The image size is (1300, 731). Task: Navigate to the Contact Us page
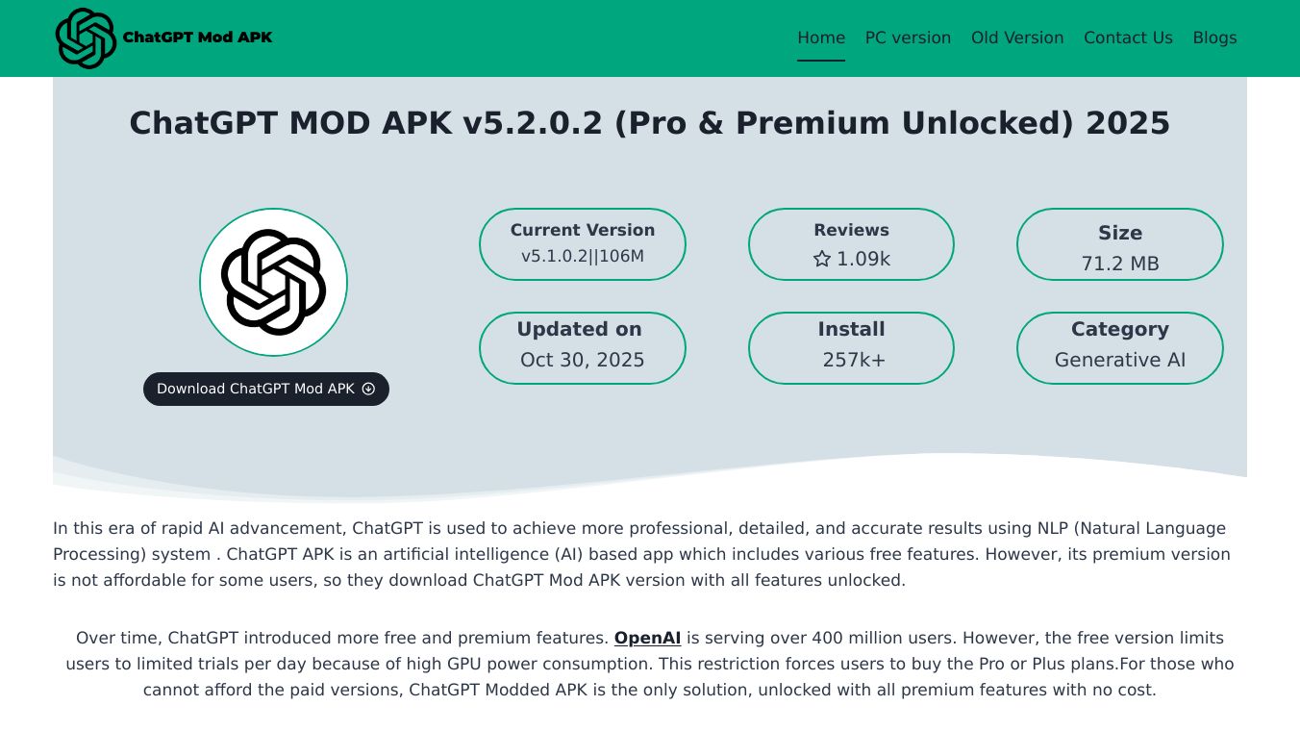pos(1128,38)
